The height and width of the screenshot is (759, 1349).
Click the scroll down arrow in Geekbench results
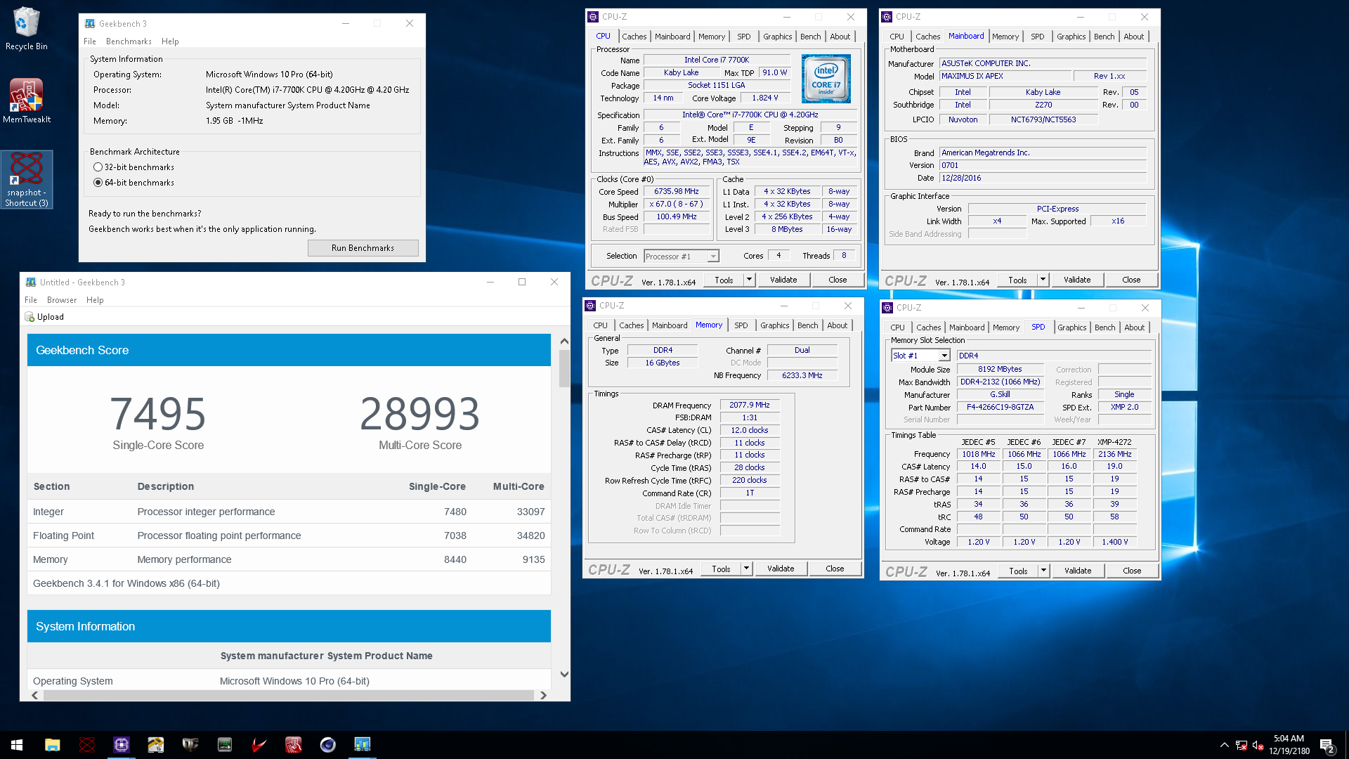click(x=564, y=674)
